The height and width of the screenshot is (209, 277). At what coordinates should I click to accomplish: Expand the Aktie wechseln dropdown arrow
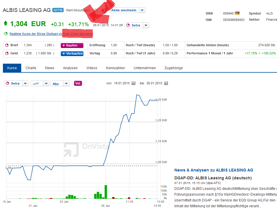click(x=142, y=10)
